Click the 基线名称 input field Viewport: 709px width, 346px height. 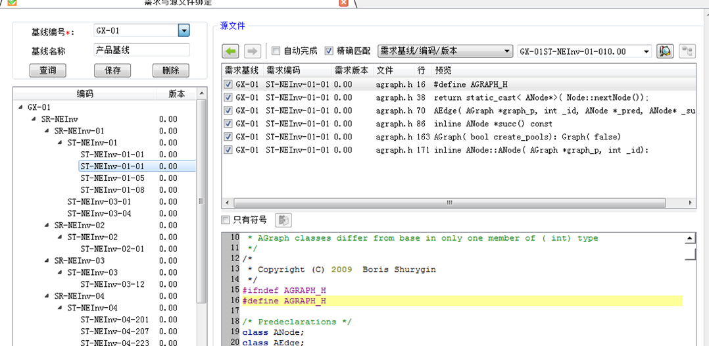141,50
